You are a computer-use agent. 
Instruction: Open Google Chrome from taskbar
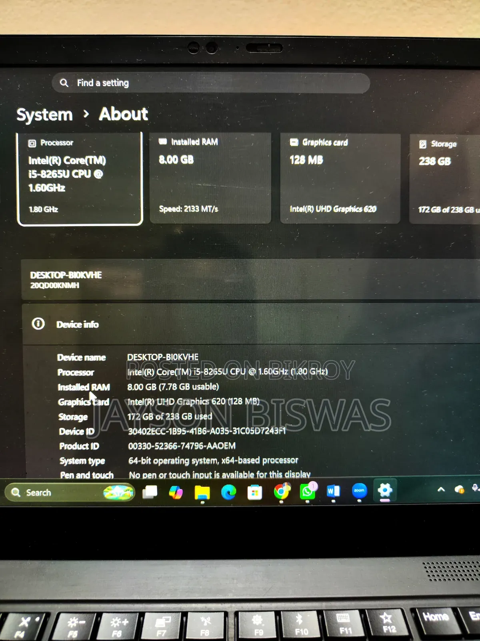click(x=282, y=492)
